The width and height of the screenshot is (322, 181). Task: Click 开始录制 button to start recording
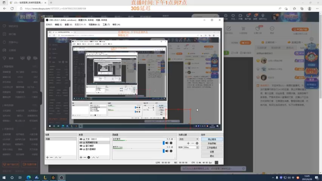click(212, 144)
